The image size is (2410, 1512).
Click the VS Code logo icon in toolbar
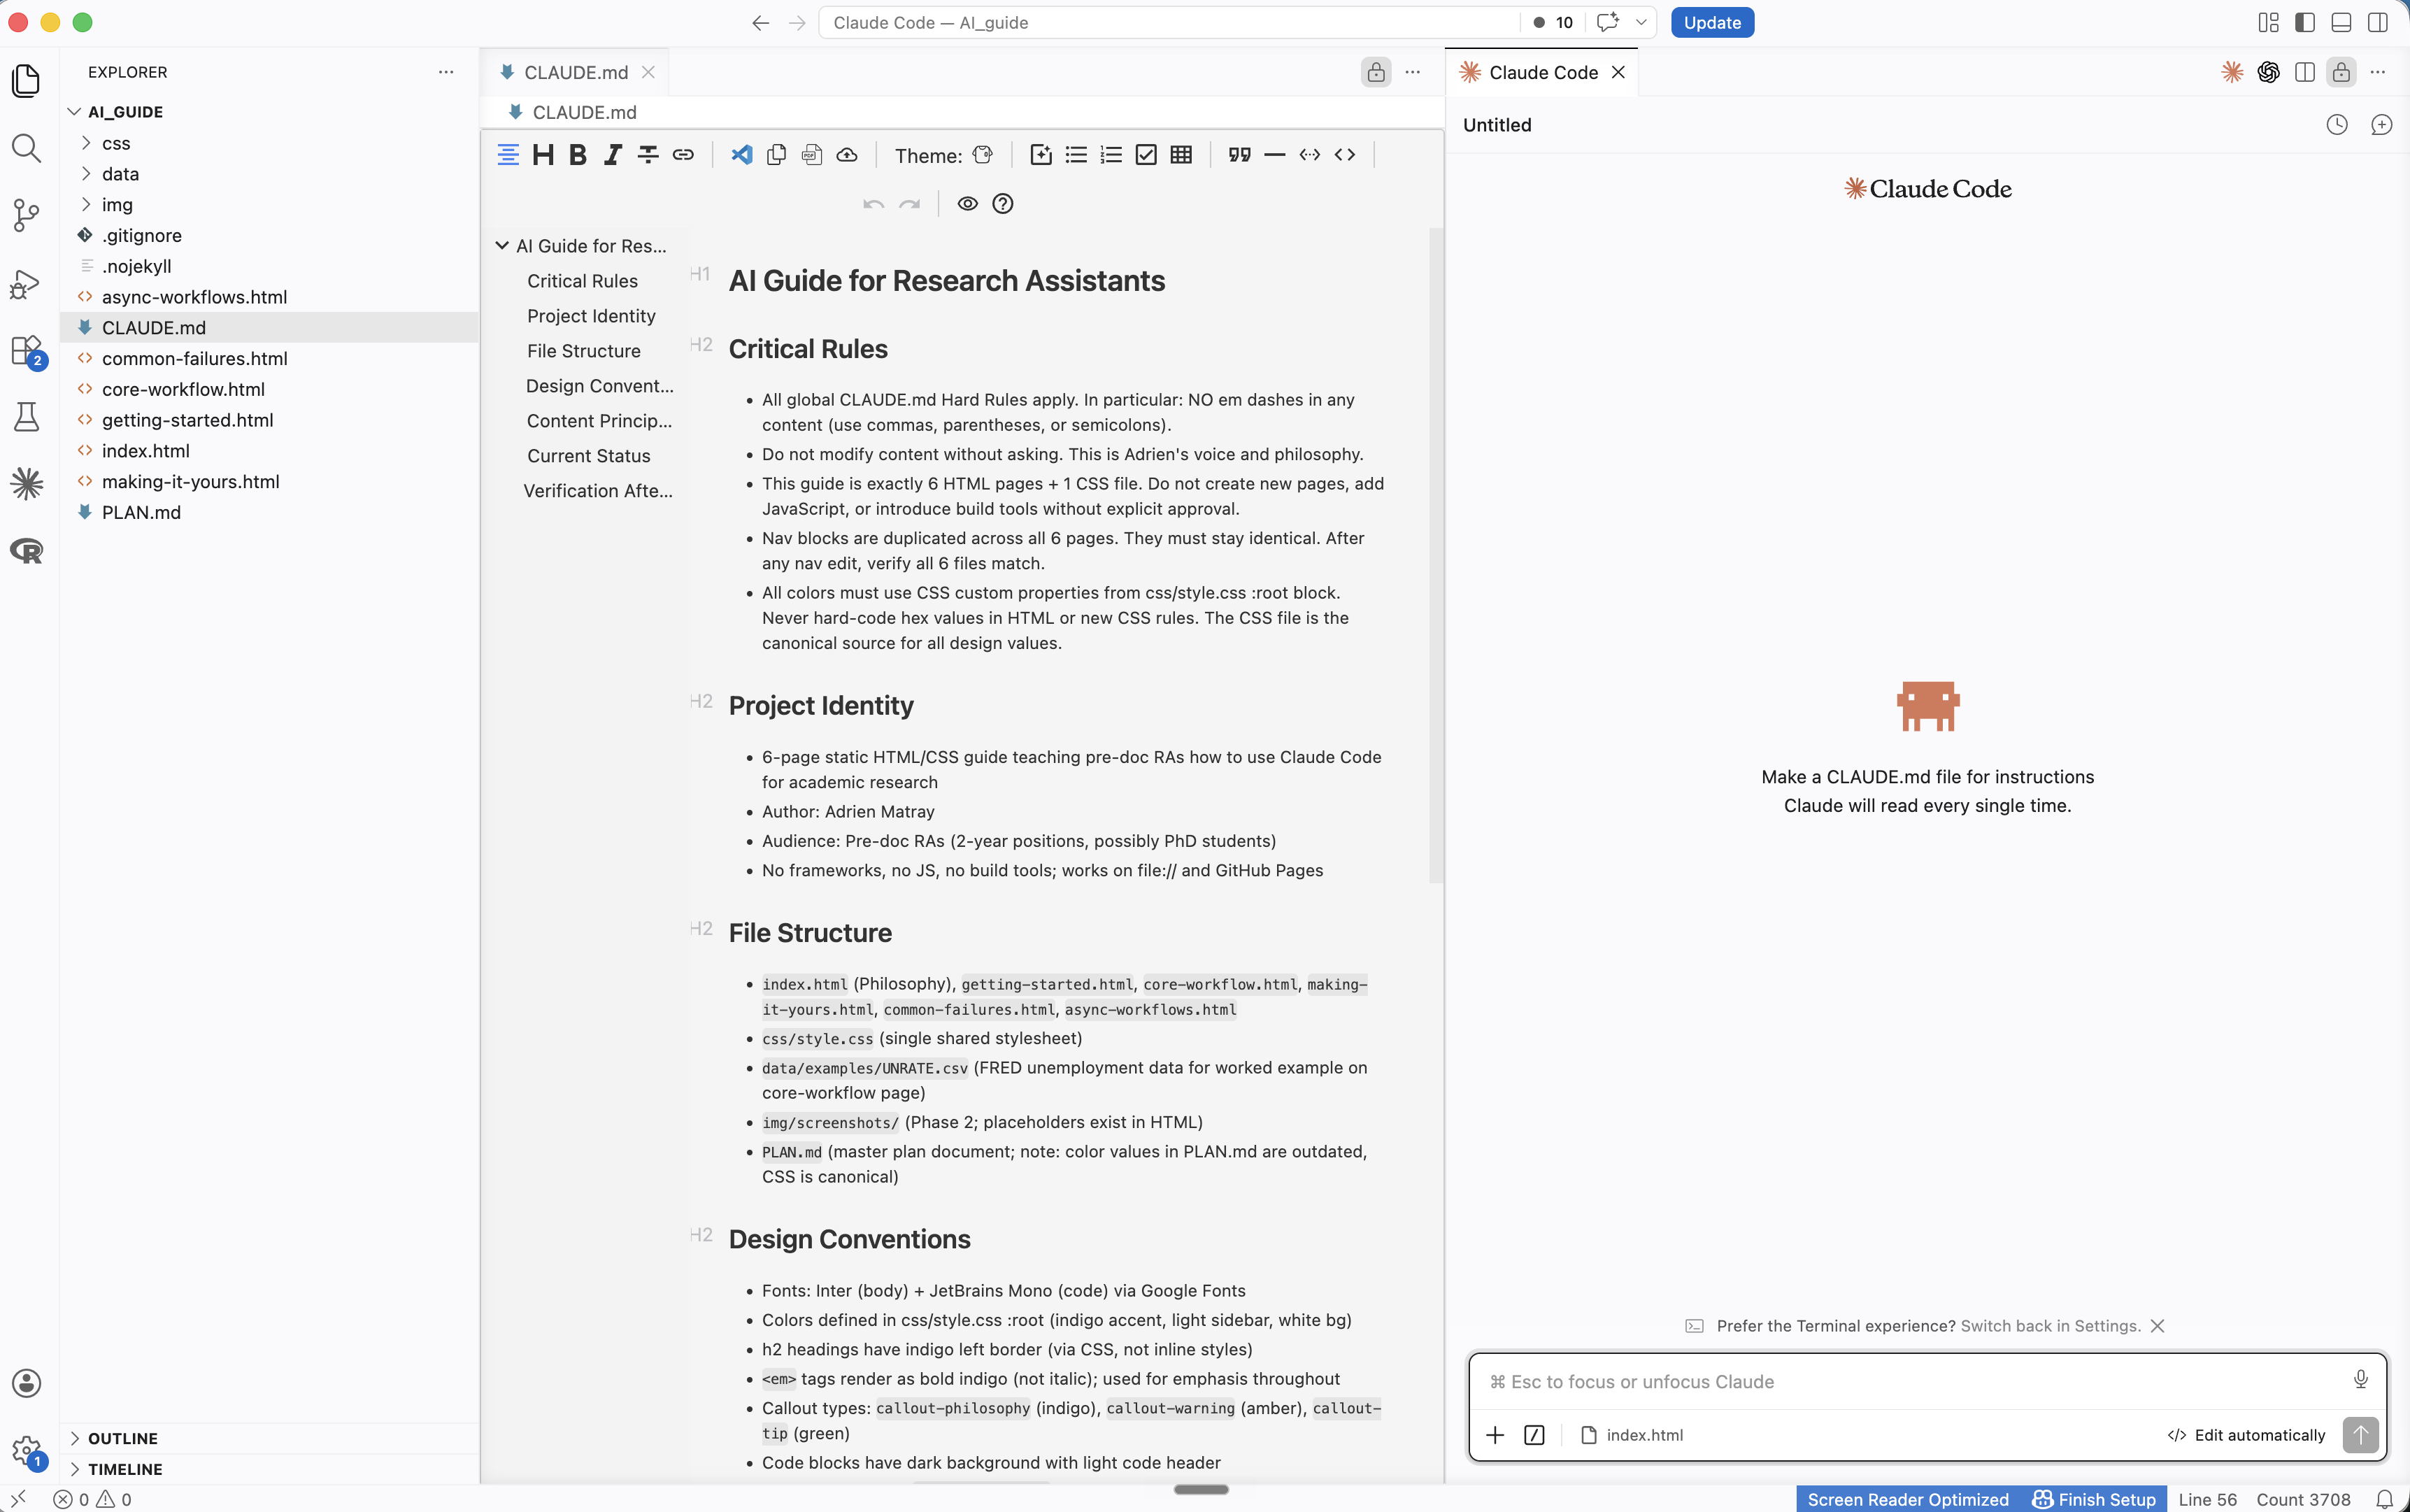coord(741,155)
